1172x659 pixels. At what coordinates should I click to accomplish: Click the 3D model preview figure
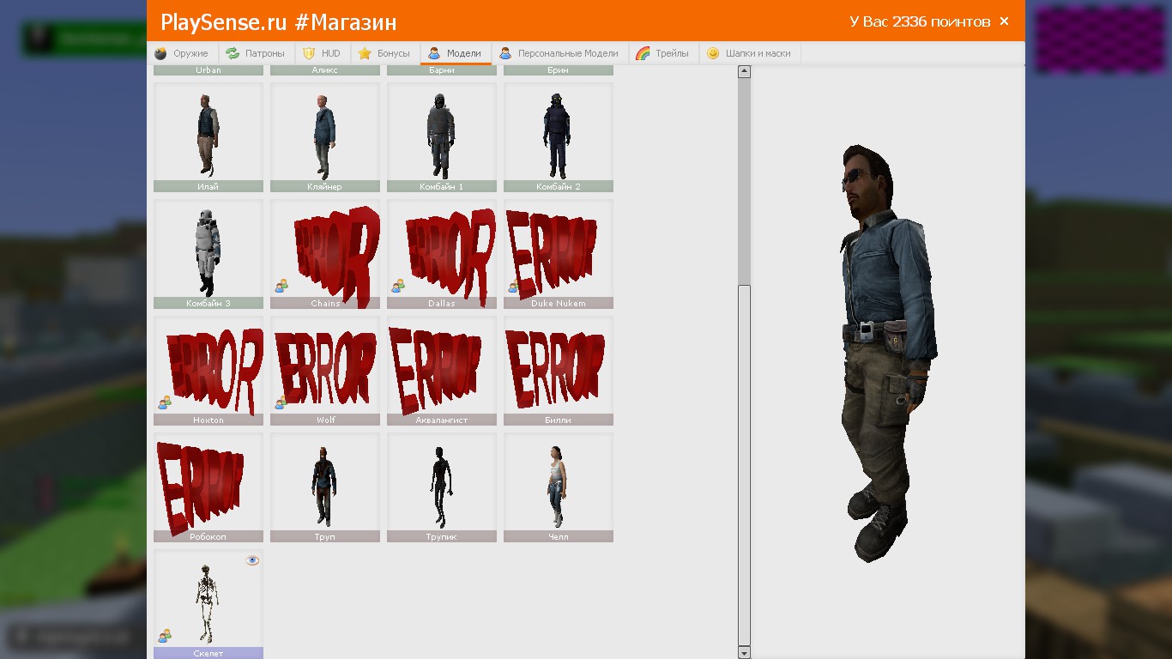(888, 354)
